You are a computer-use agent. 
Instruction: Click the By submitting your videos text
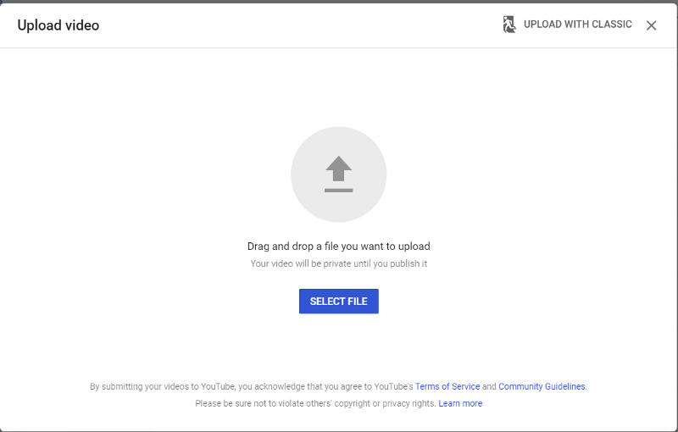click(252, 386)
